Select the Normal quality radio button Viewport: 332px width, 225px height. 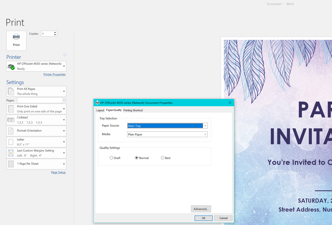(x=137, y=158)
